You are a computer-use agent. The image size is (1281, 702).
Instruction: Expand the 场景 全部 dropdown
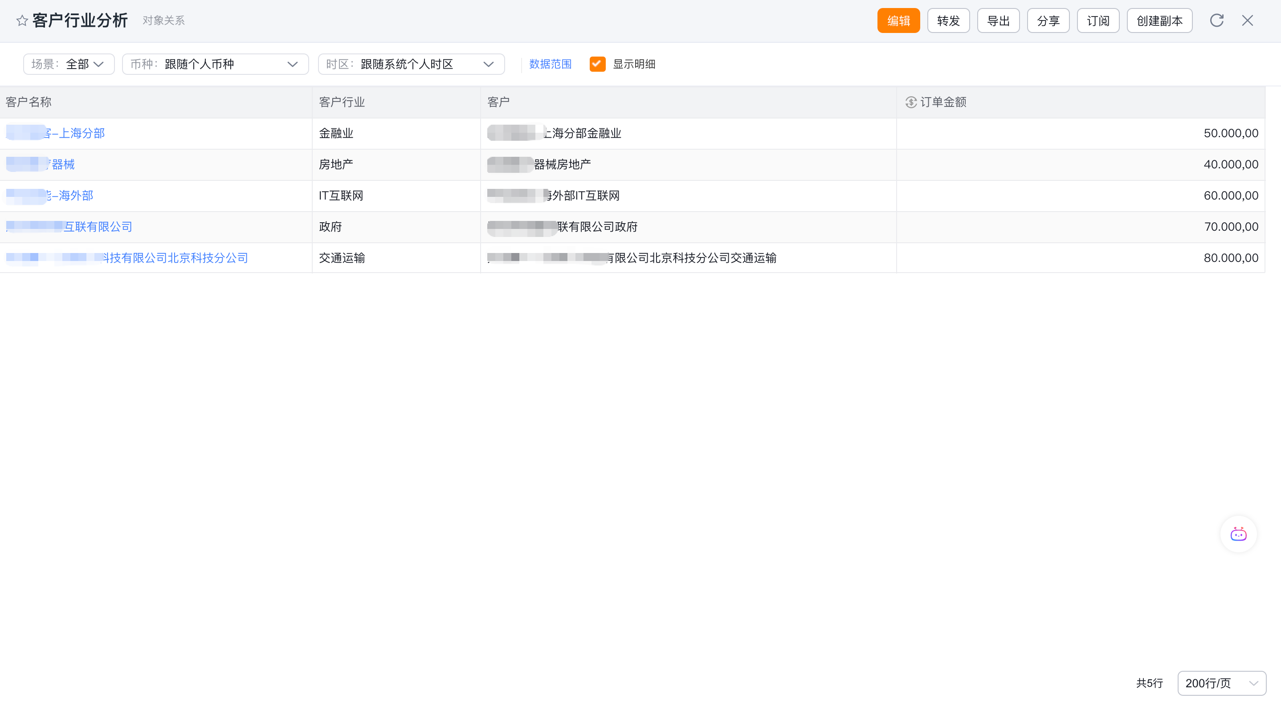[x=69, y=64]
